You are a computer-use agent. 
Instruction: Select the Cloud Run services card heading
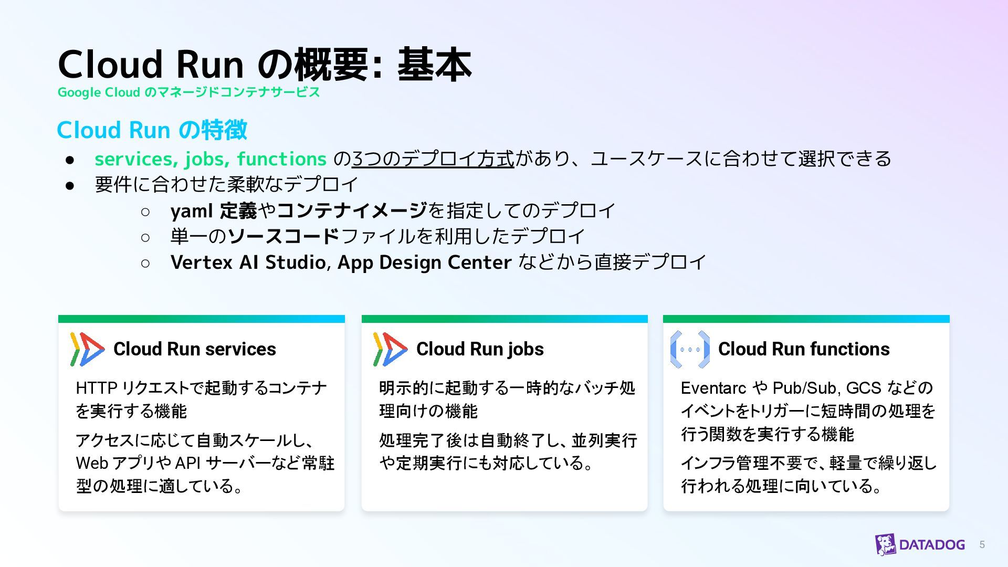(194, 349)
